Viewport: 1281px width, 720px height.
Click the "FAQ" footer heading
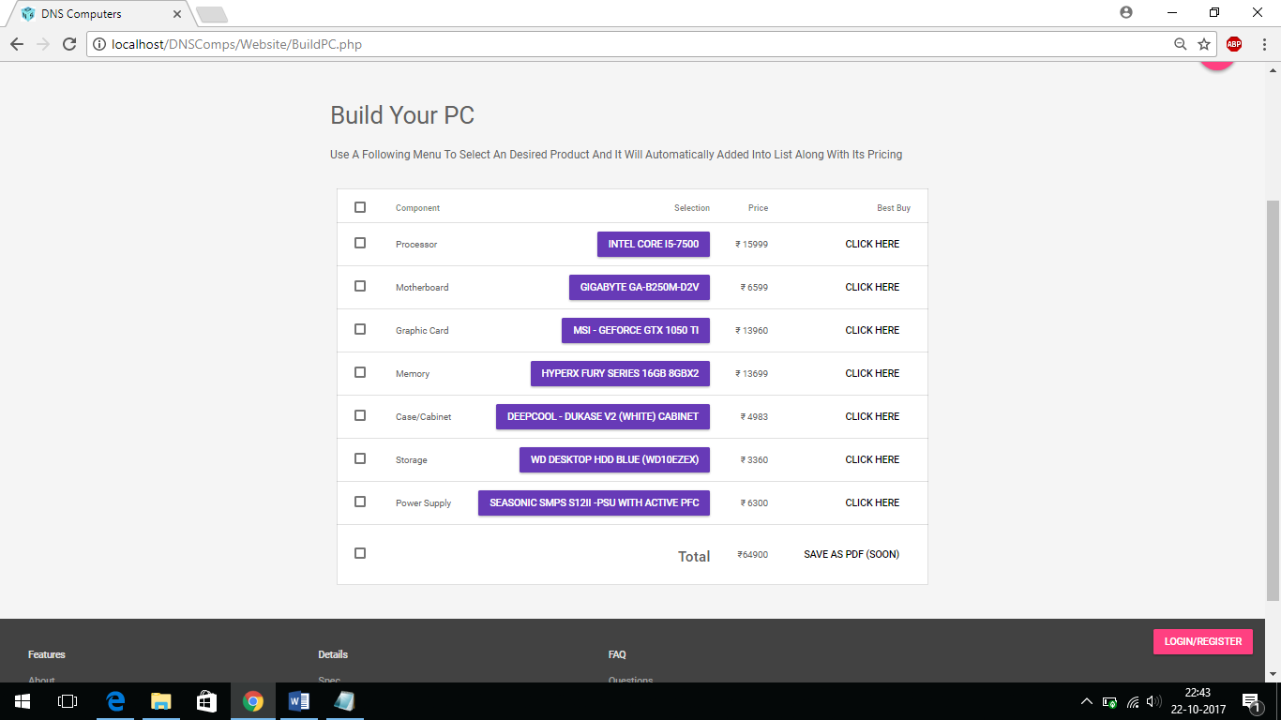[x=617, y=654]
